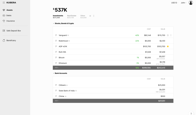Screen dimensions: 196x115
Task: Click the Robinhood row handle icon
Action: click(x=56, y=41)
